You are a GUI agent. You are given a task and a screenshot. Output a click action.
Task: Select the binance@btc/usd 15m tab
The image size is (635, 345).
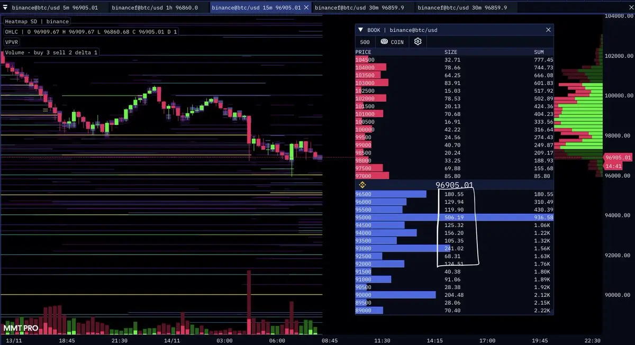tap(256, 7)
